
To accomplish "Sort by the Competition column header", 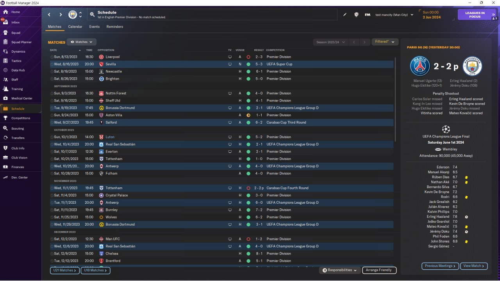I will 275,50.
